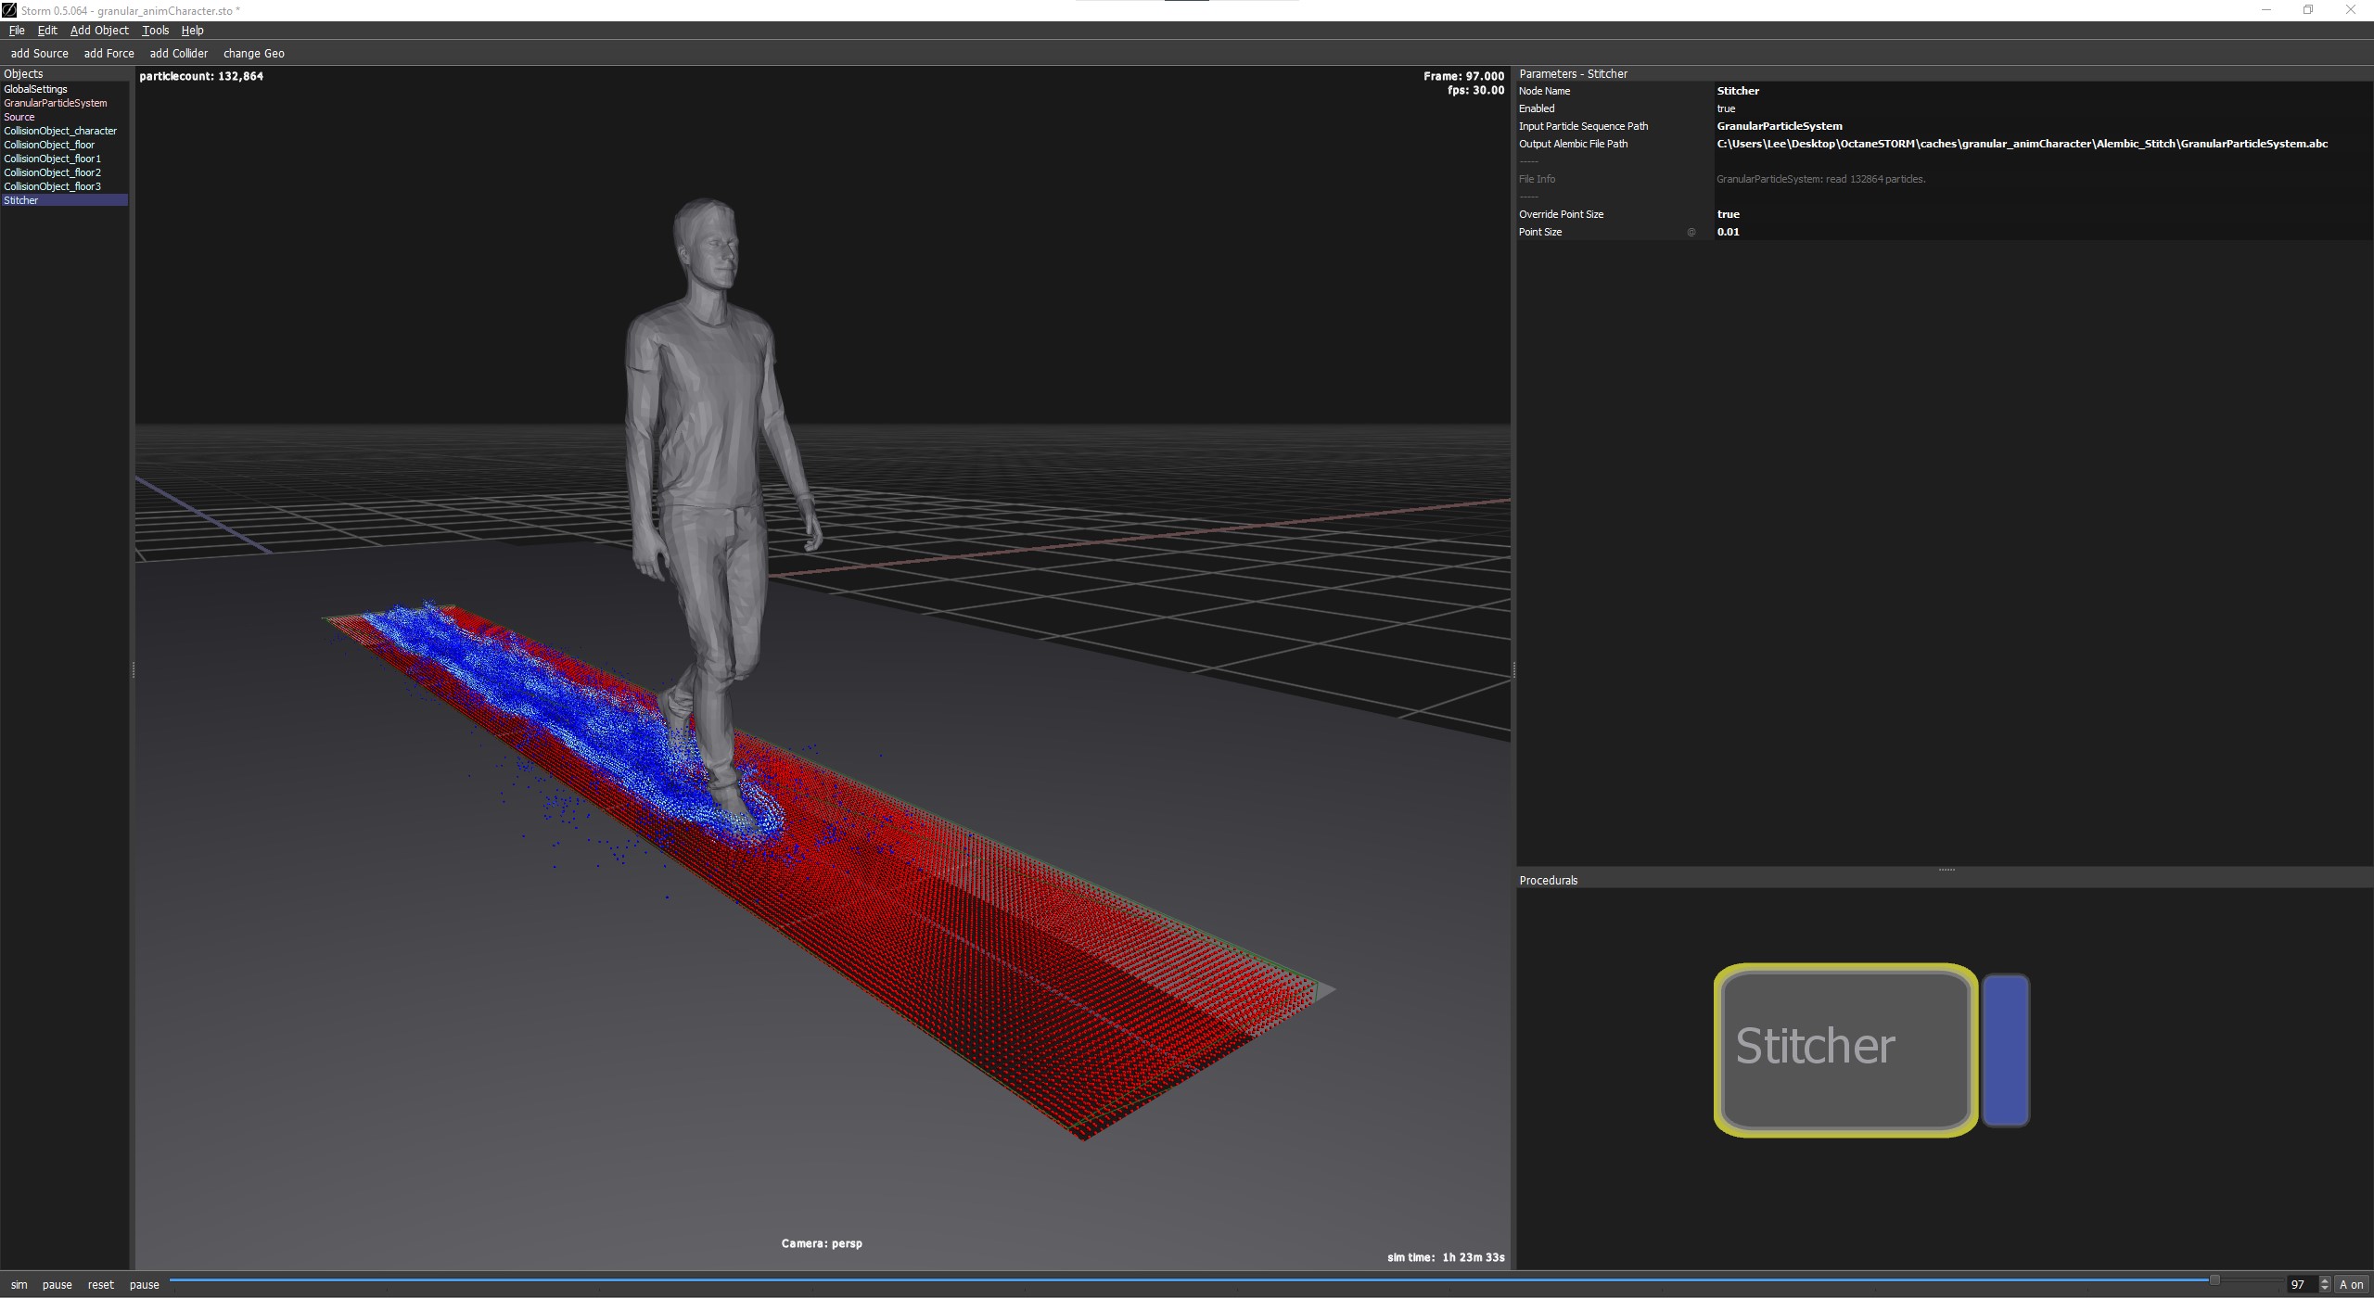Image resolution: width=2374 pixels, height=1298 pixels.
Task: Click the @ expression icon beside Point Size
Action: [x=1691, y=232]
